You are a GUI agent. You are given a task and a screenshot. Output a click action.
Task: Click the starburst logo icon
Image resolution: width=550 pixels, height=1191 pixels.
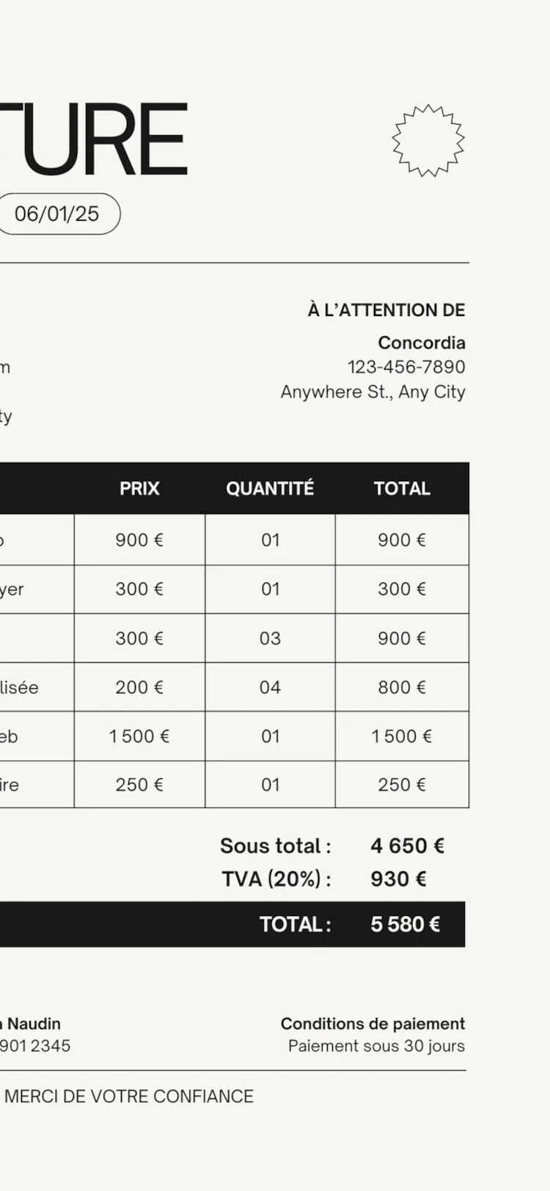(x=428, y=140)
